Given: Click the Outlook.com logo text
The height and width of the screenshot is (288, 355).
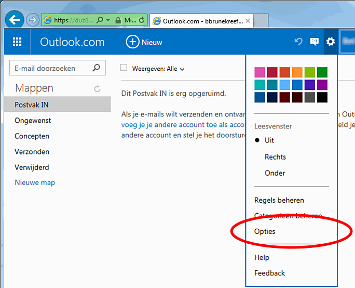Looking at the screenshot, I should [x=72, y=42].
